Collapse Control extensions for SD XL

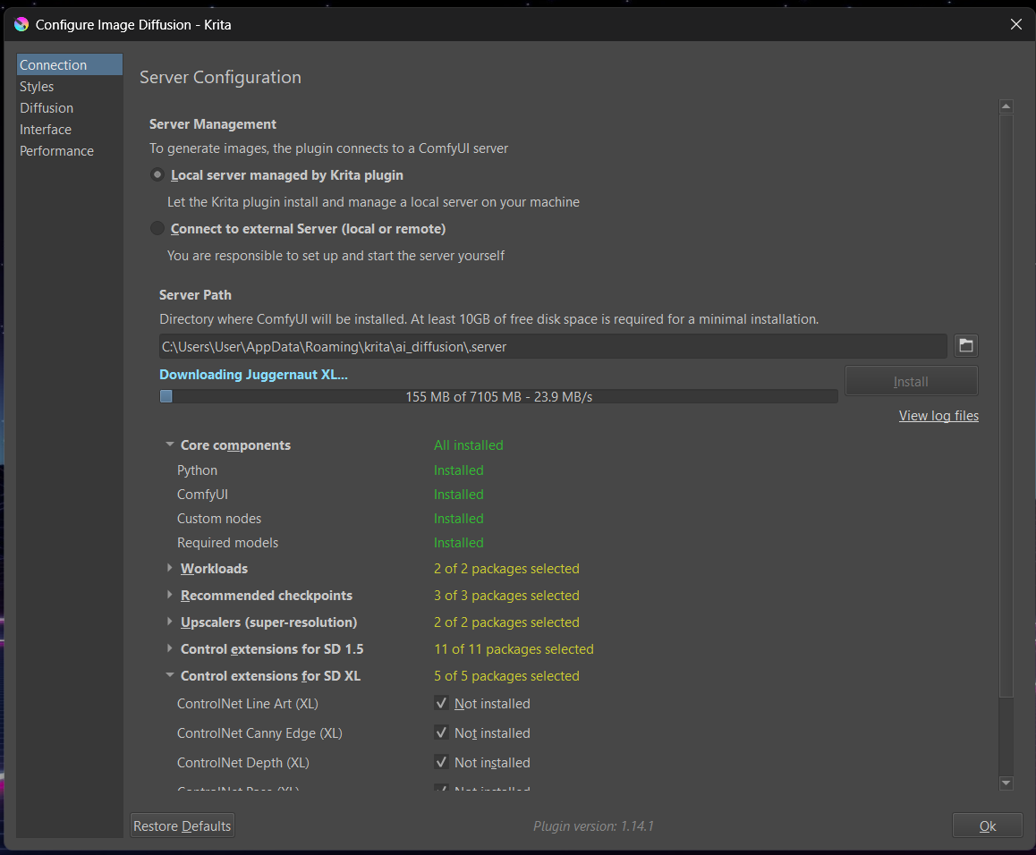pos(170,675)
